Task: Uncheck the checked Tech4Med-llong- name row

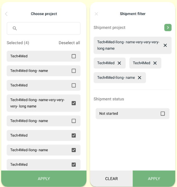Action: click(74, 150)
